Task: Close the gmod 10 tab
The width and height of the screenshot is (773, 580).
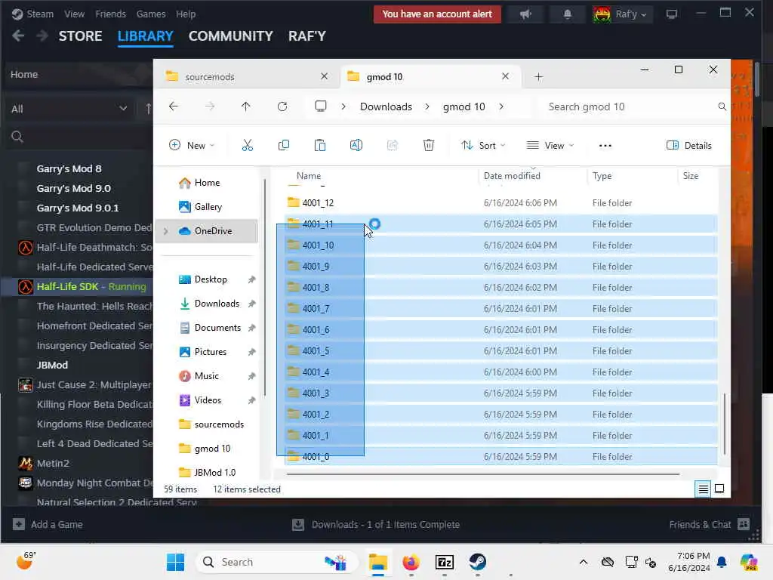Action: [505, 76]
